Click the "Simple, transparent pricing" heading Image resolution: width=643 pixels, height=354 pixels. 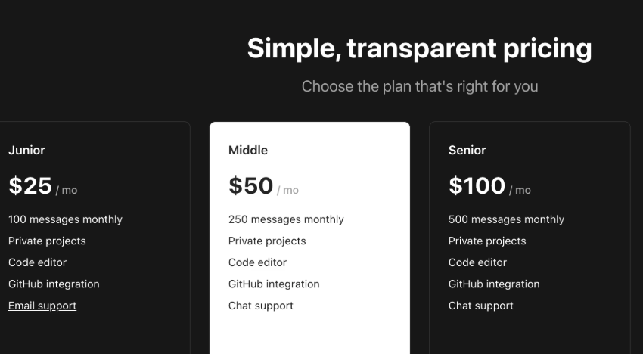(419, 48)
